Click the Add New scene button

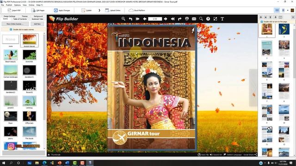pyautogui.click(x=37, y=24)
